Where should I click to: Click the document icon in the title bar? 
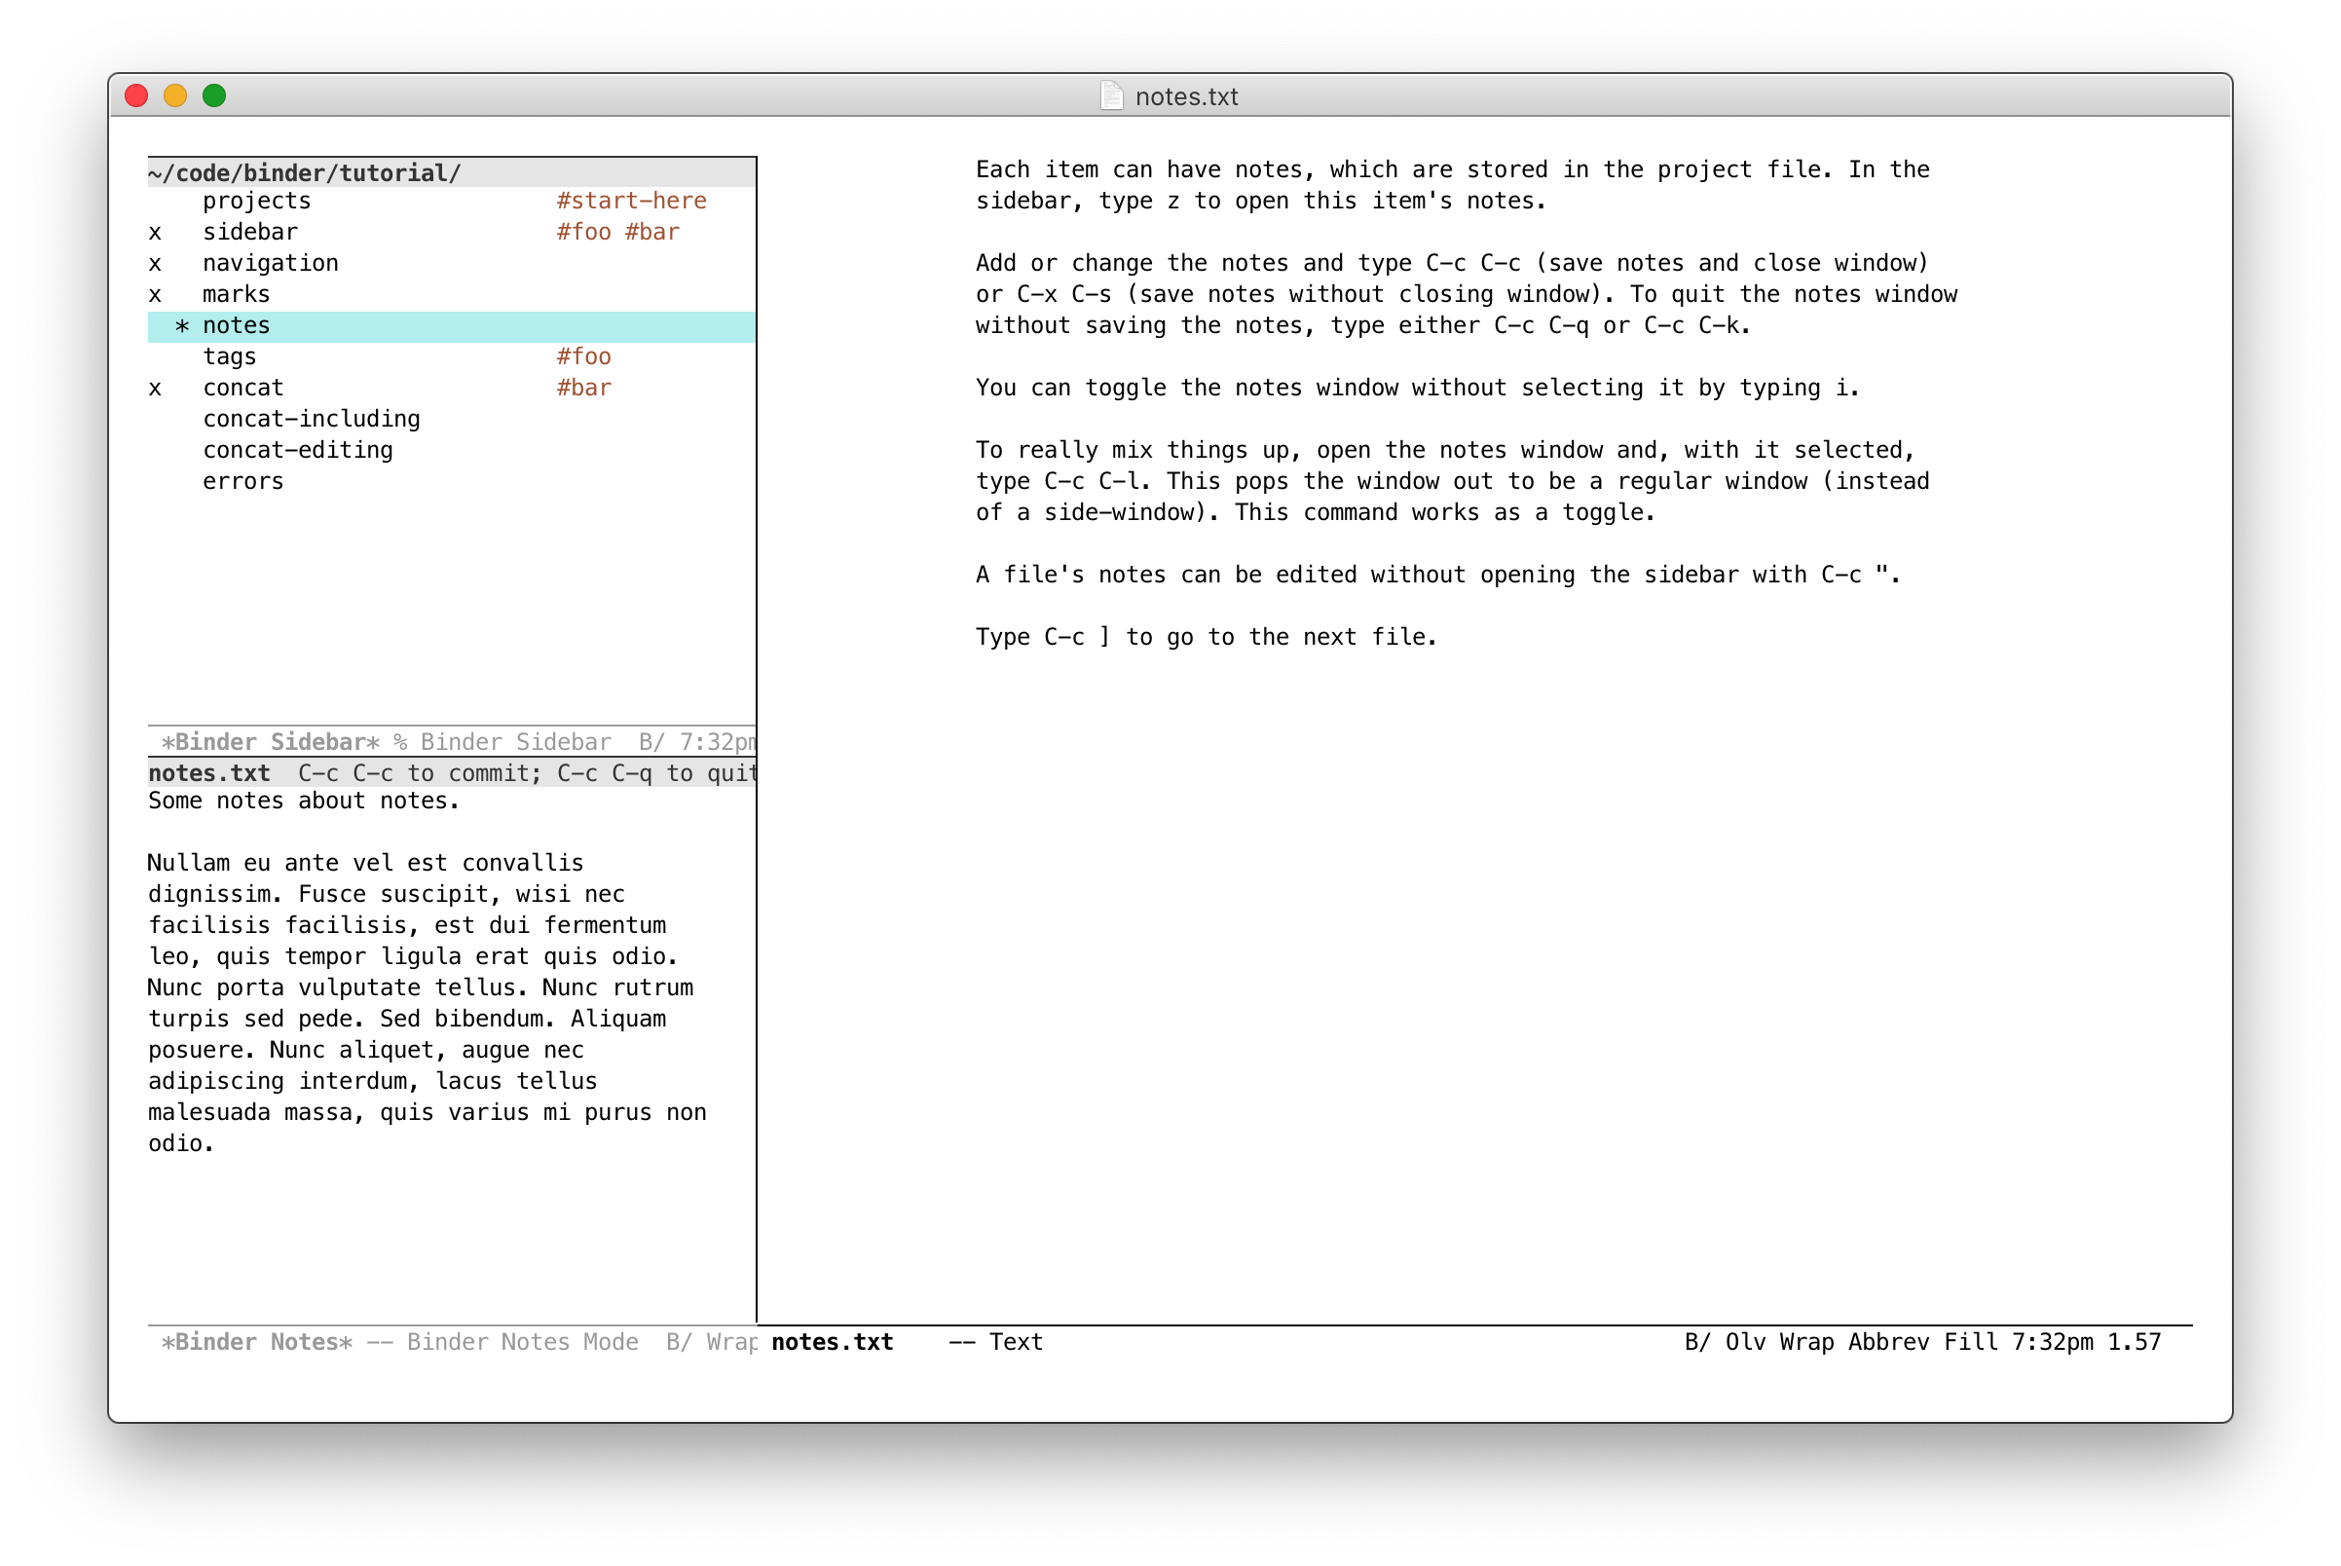(1111, 95)
